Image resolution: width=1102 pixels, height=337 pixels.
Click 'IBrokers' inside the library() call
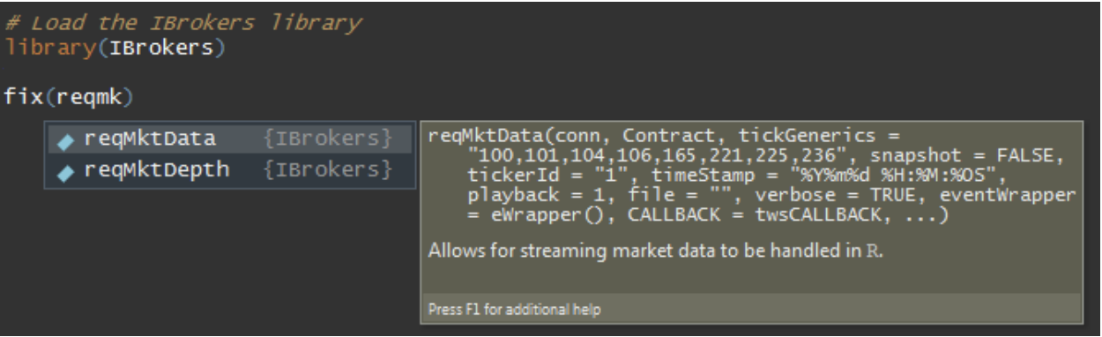pos(160,45)
